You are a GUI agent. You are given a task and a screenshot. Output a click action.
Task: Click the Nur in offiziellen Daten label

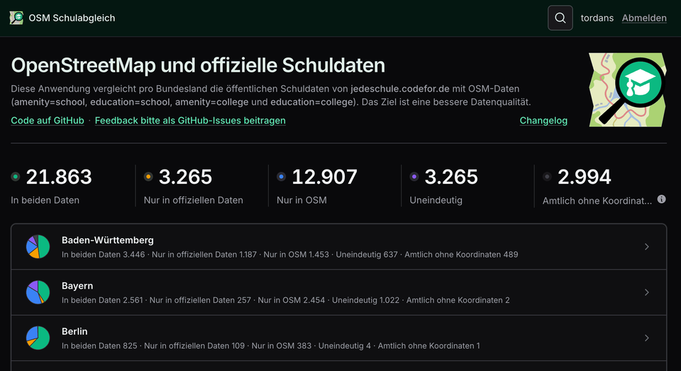[x=193, y=200]
